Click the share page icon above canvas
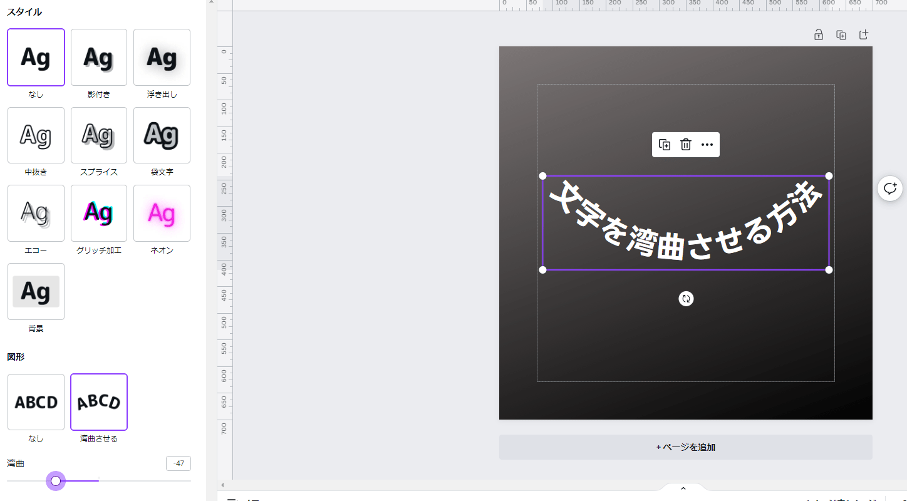 pos(864,34)
